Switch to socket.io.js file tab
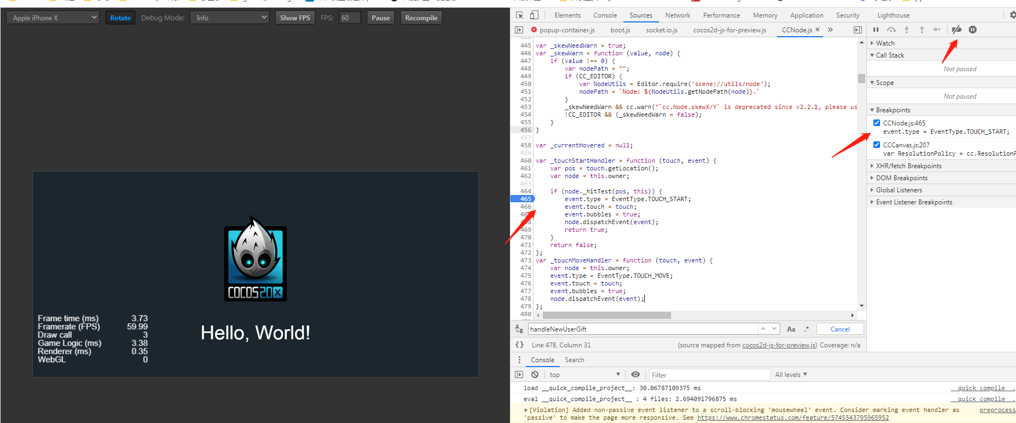 pos(662,30)
